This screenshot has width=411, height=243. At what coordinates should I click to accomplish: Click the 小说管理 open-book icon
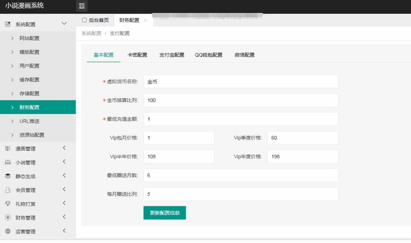coord(8,162)
